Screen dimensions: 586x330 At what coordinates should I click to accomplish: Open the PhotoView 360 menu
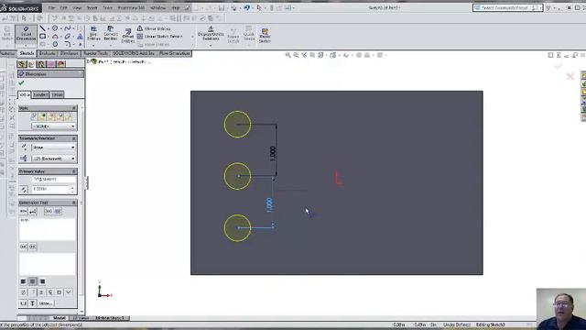(131, 7)
